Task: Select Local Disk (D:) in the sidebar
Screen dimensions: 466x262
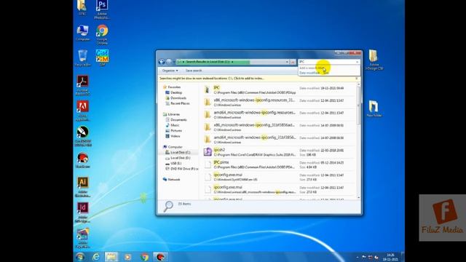Action: click(178, 158)
